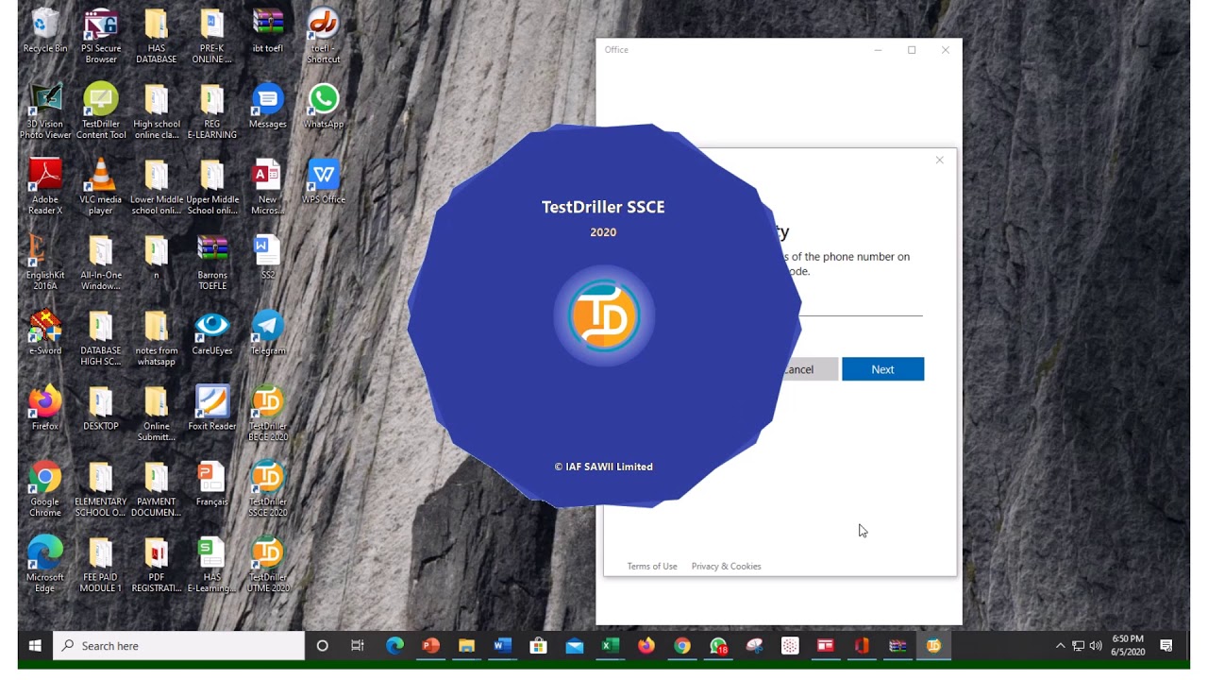This screenshot has width=1208, height=680.
Task: Open the TestDriller BECE 2020 desktop icon
Action: 268,415
